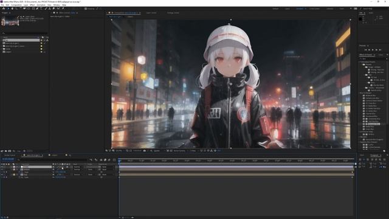Jump to last frame in Preview panel
389x219 pixels.
click(380, 50)
